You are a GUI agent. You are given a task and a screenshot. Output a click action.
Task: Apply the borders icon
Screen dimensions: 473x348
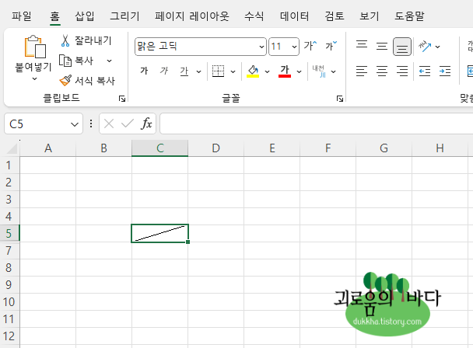pyautogui.click(x=218, y=71)
